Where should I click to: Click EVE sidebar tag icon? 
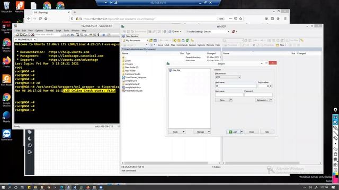[30, 132]
